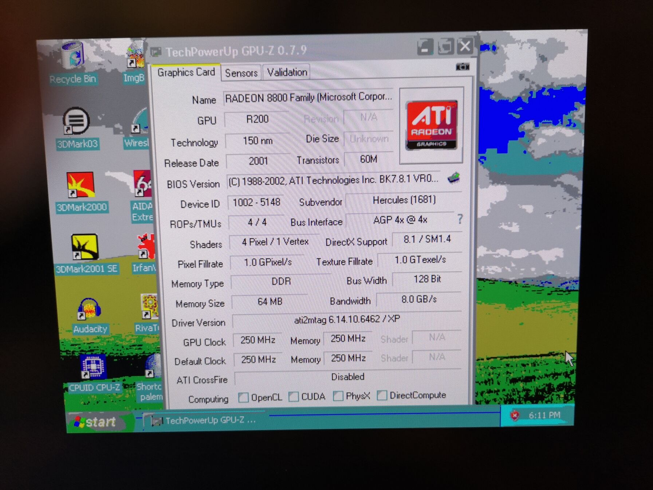Enable the PhysX checkbox

click(338, 396)
